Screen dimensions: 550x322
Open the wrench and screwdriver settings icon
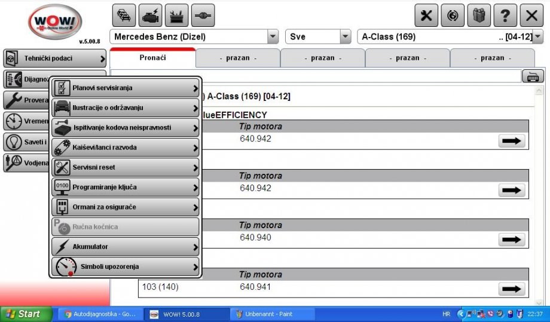tap(426, 16)
